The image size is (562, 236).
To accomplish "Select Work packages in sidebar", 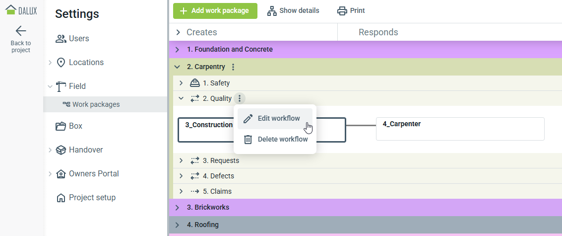I will click(x=96, y=104).
